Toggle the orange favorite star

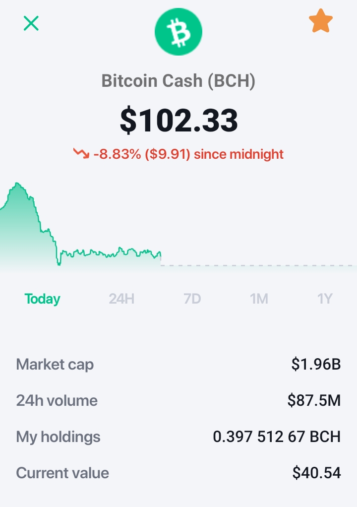[320, 21]
